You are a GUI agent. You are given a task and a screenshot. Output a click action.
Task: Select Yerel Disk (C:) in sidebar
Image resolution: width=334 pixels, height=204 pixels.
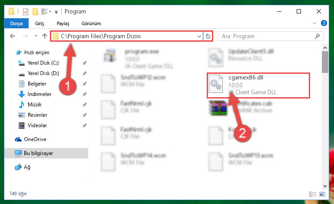43,63
